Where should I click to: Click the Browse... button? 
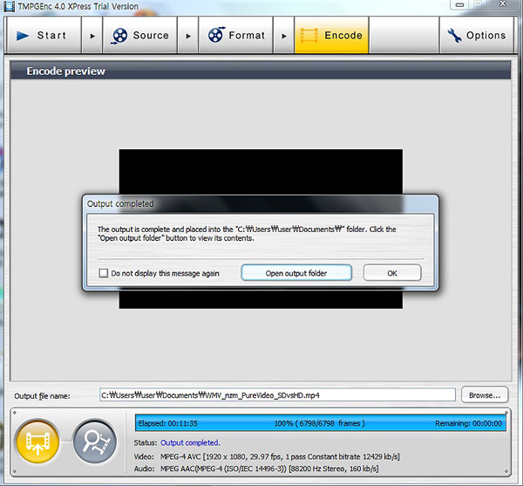[x=485, y=395]
